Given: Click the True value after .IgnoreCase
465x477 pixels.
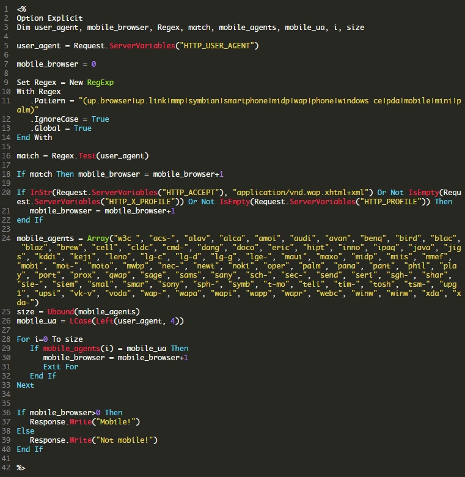Looking at the screenshot, I should pos(100,119).
